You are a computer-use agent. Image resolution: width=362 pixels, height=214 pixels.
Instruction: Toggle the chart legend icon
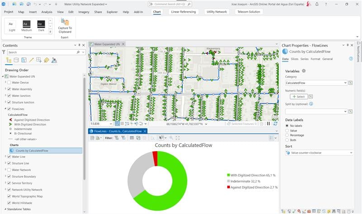pos(271,138)
